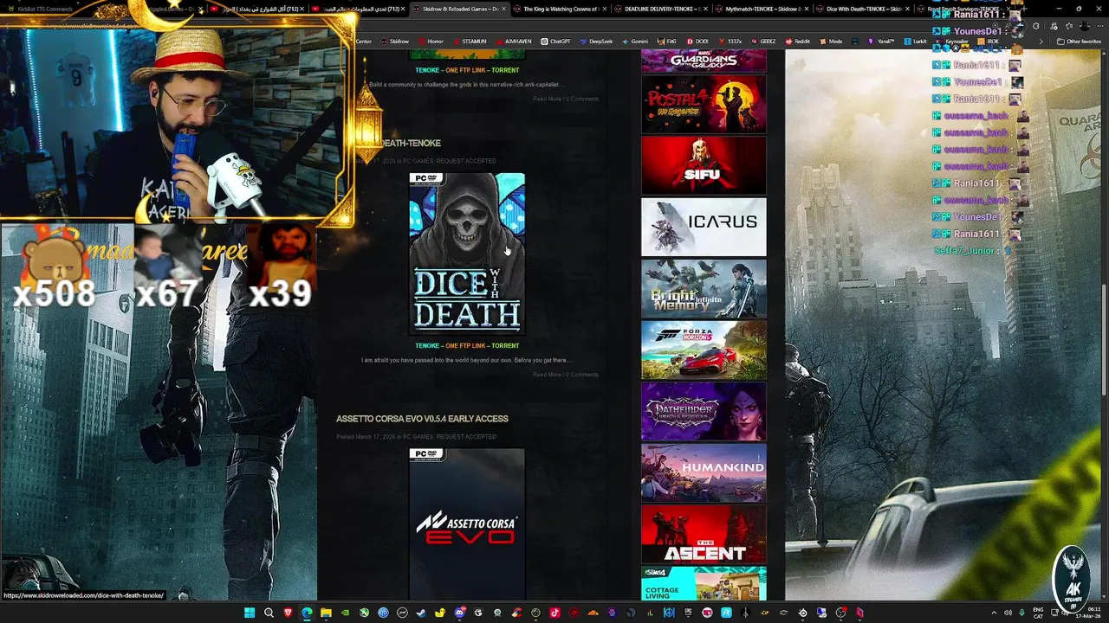The height and width of the screenshot is (623, 1109).
Task: Open Bright Memory Infinite sidebar banner
Action: point(704,289)
